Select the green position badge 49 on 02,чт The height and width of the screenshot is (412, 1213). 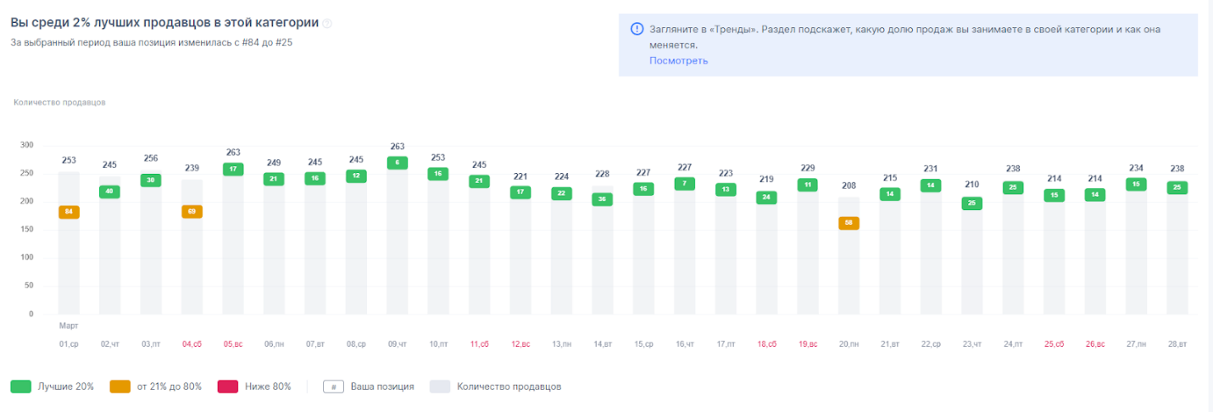click(109, 192)
